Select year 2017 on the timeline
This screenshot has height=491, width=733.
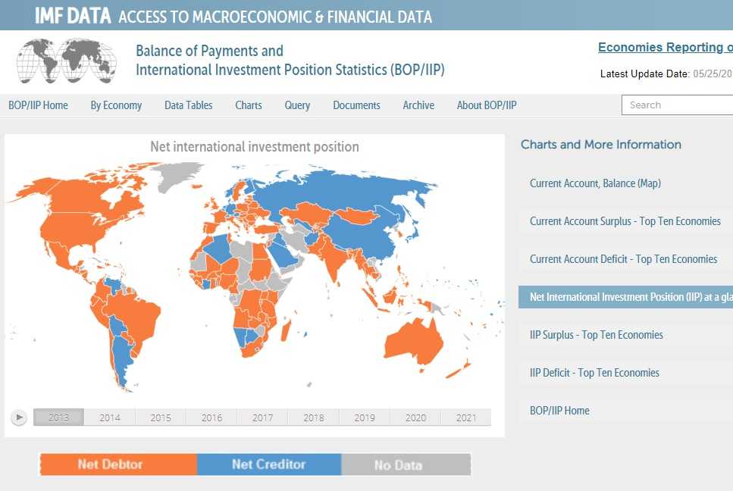262,418
